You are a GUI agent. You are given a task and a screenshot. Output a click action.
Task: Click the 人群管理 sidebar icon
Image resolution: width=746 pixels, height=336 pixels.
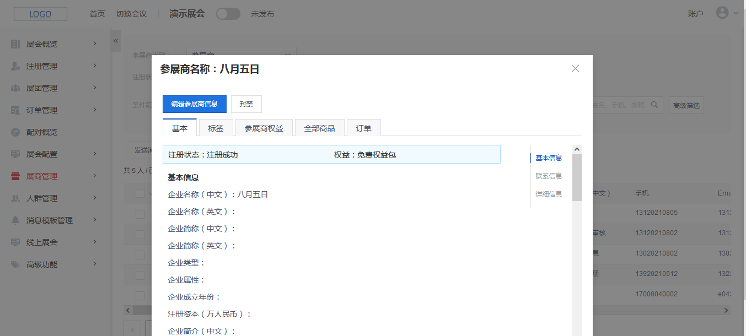(x=15, y=198)
